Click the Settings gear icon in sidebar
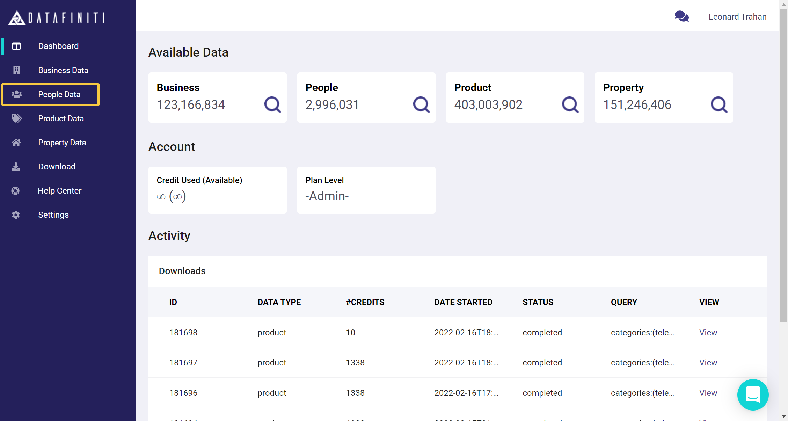788x421 pixels. coord(16,215)
